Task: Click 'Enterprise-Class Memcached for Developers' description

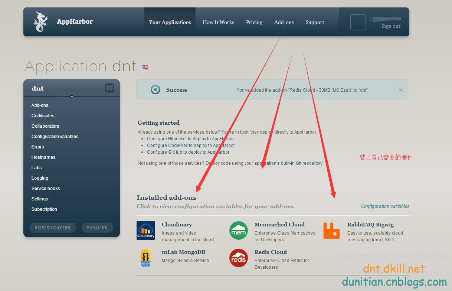Action: pyautogui.click(x=285, y=236)
